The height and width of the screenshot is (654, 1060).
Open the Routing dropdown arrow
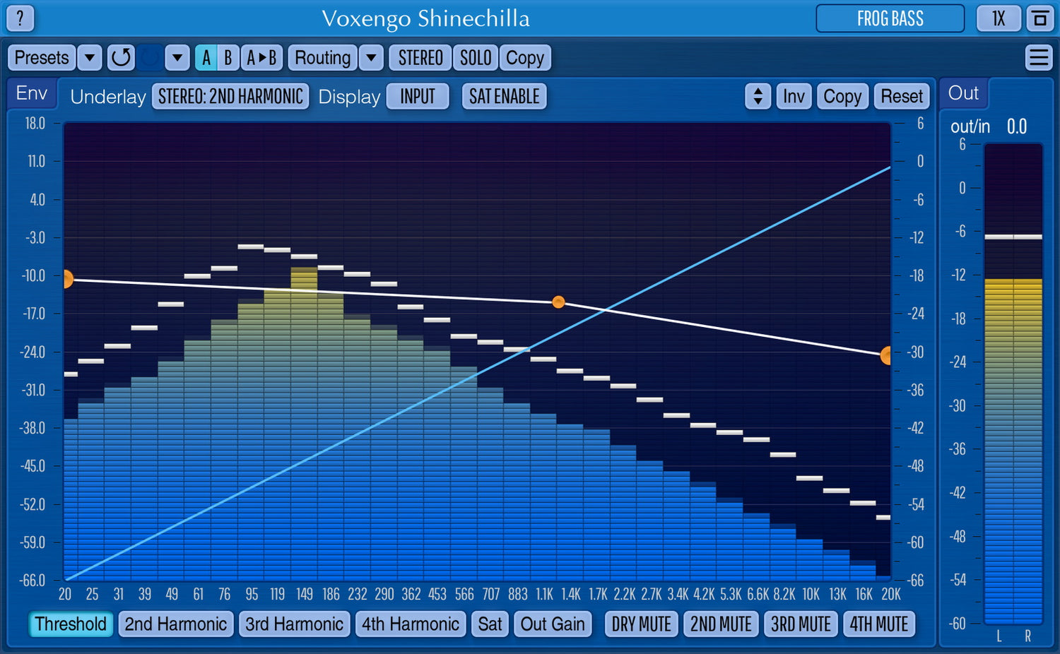[x=371, y=58]
